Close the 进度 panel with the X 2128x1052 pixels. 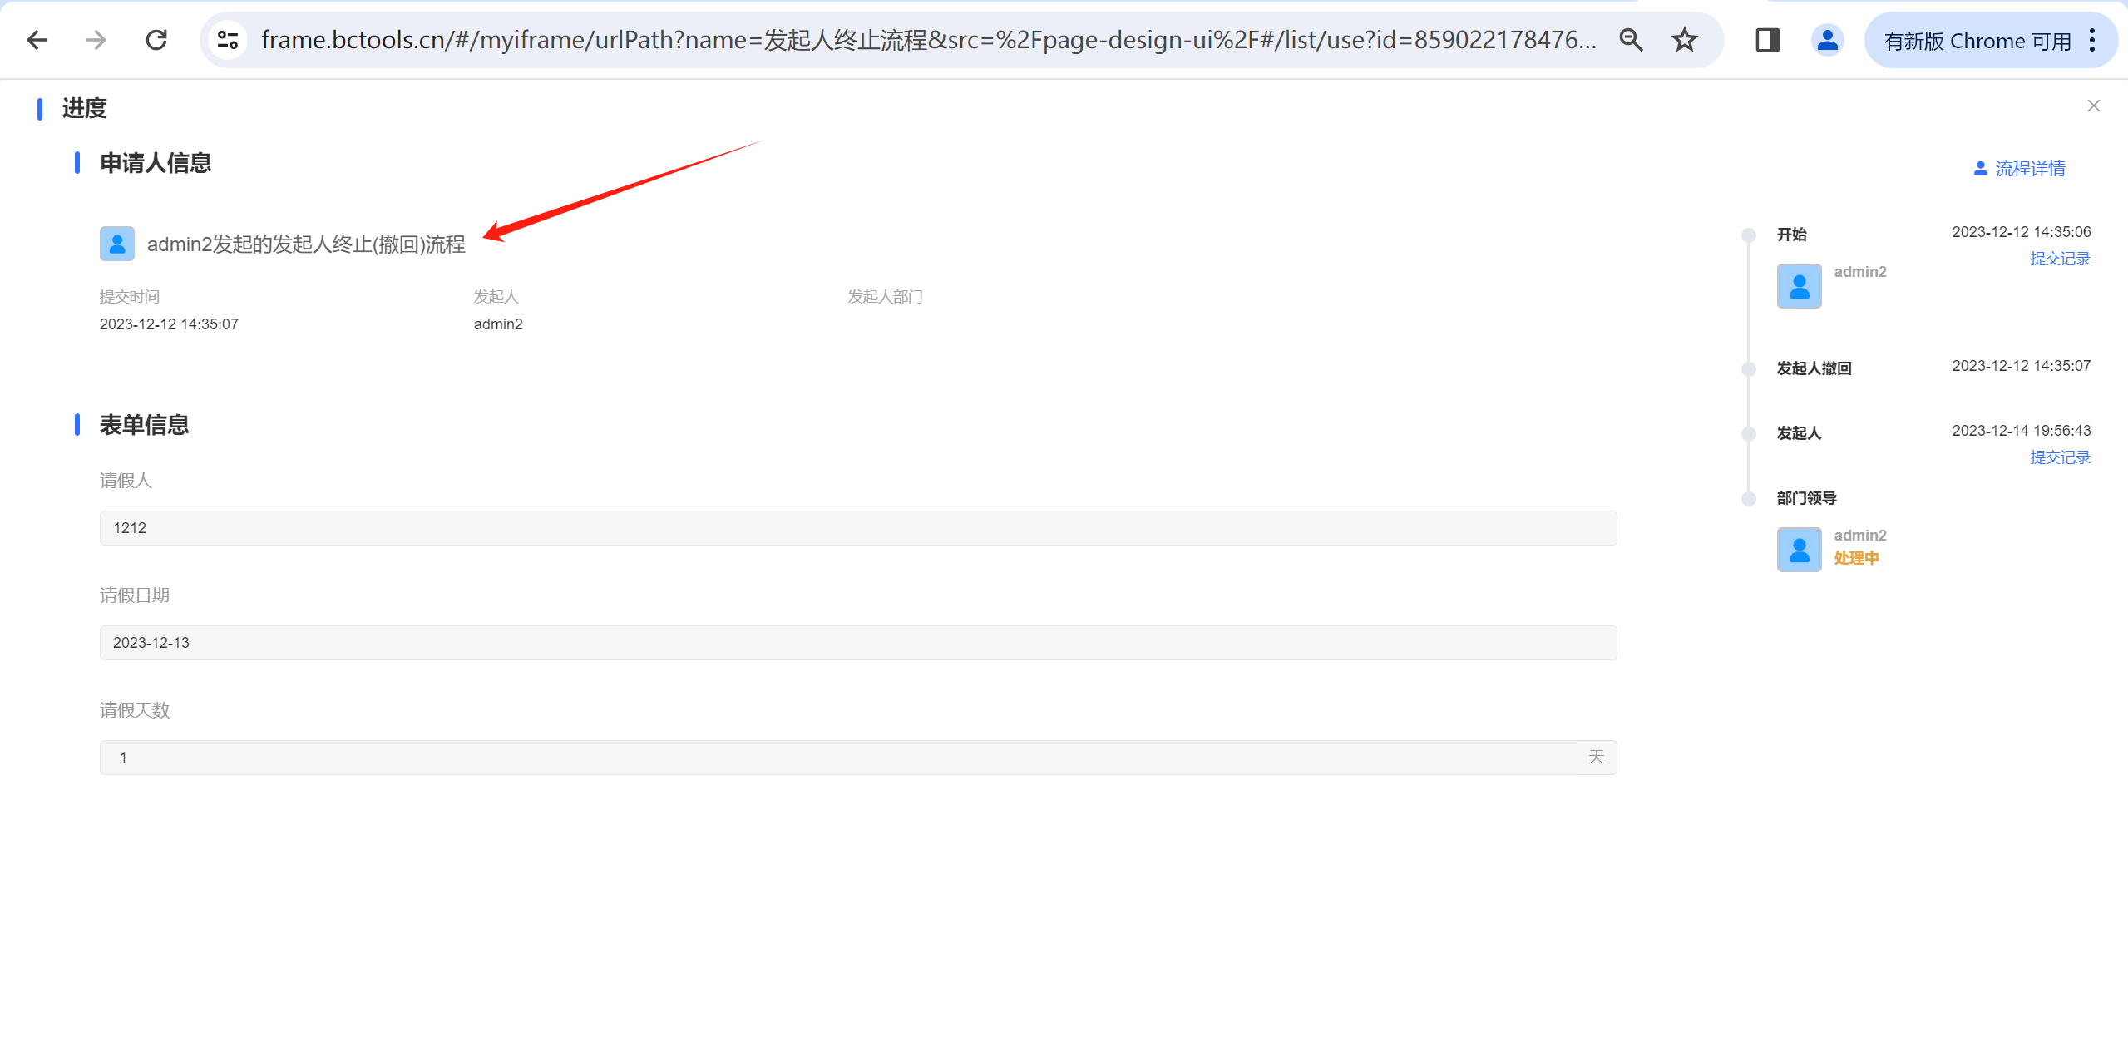coord(2093,106)
